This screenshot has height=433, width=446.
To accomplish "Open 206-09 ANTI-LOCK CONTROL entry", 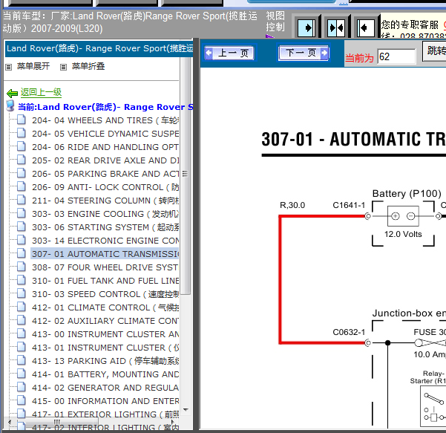I will pyautogui.click(x=105, y=187).
